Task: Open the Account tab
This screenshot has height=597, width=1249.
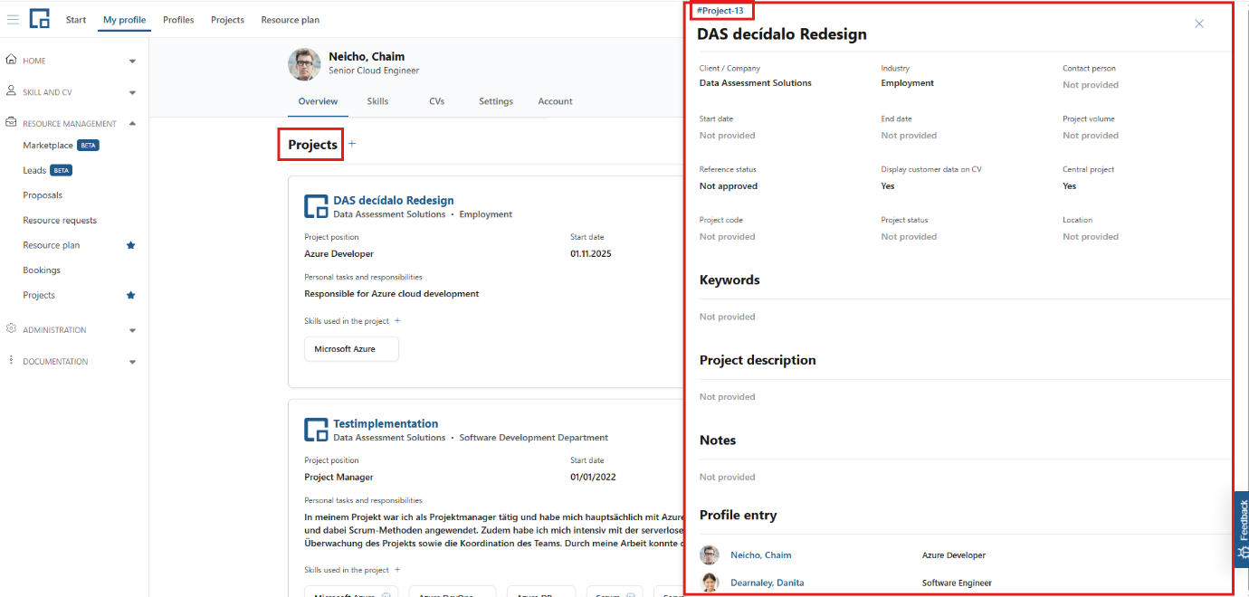Action: (555, 101)
